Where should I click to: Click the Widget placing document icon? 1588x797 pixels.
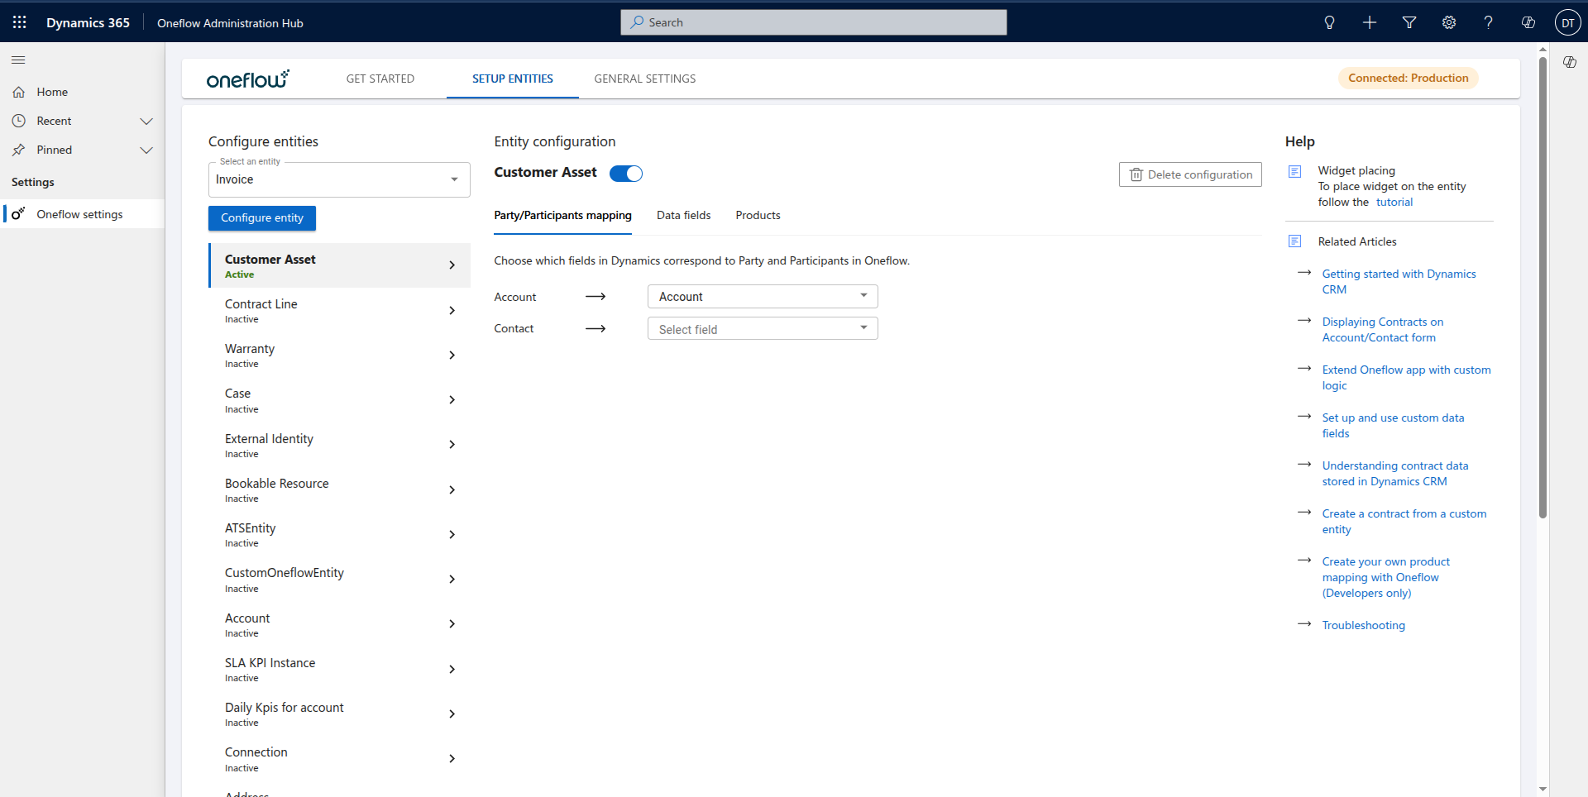[1295, 171]
